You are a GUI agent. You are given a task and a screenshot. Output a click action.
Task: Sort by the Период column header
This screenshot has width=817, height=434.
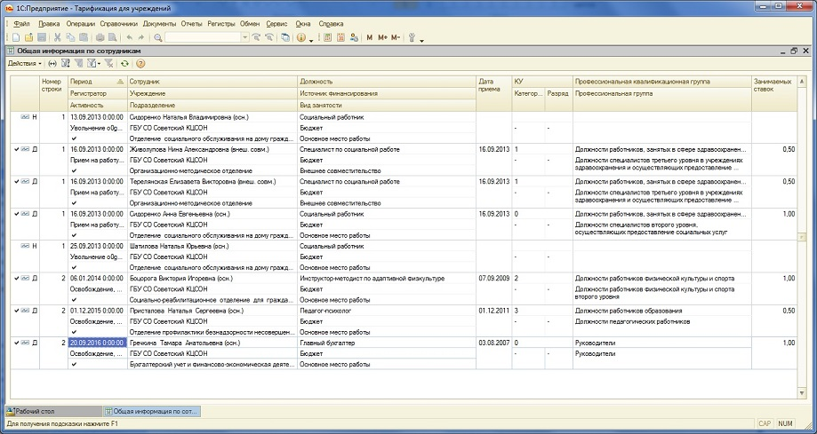click(x=81, y=81)
